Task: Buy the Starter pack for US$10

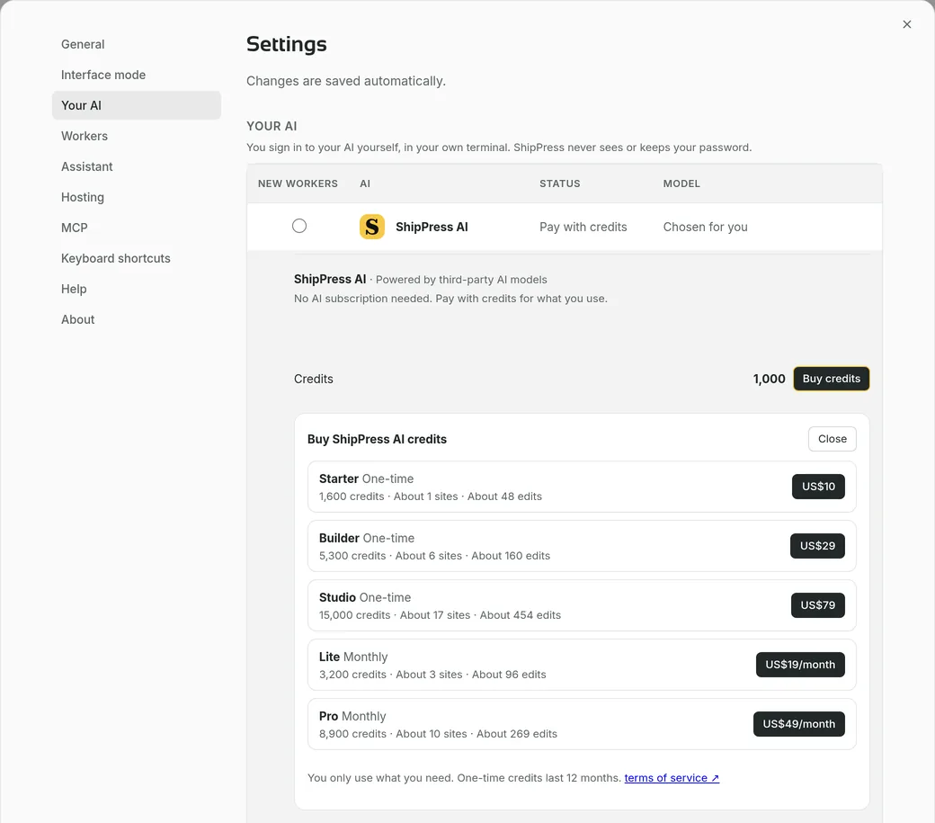Action: coord(818,487)
